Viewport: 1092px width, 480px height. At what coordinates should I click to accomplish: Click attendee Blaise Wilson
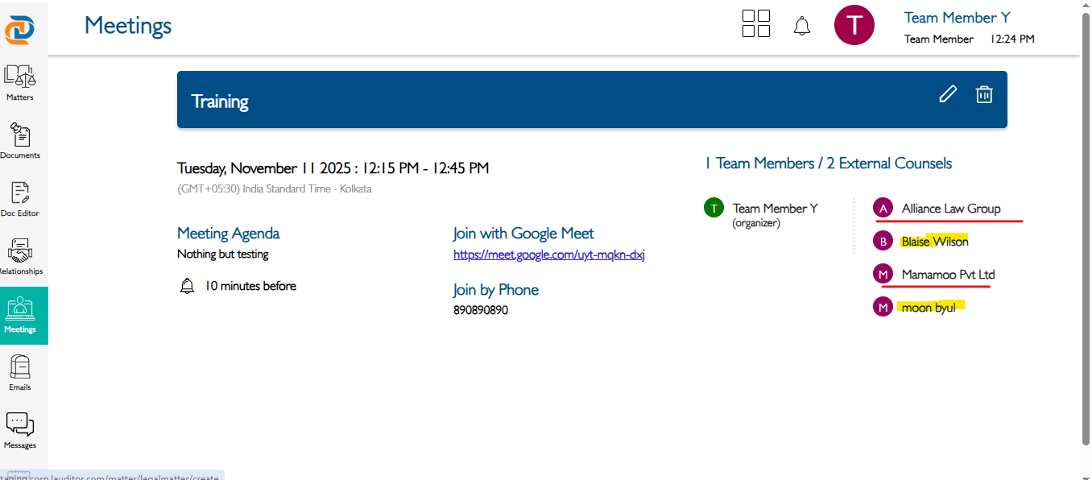[934, 242]
